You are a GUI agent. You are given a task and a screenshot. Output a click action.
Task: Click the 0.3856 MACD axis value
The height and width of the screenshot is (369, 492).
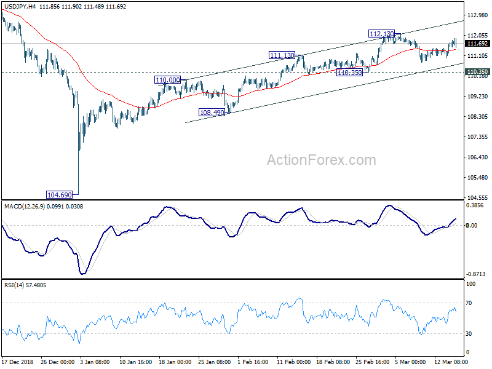[475, 205]
